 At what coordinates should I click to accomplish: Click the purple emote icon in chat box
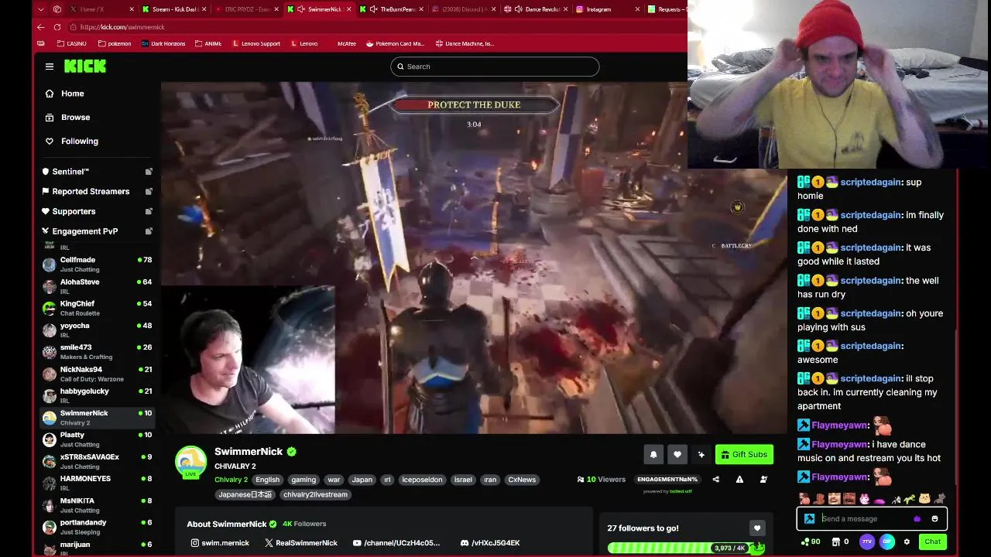(917, 519)
